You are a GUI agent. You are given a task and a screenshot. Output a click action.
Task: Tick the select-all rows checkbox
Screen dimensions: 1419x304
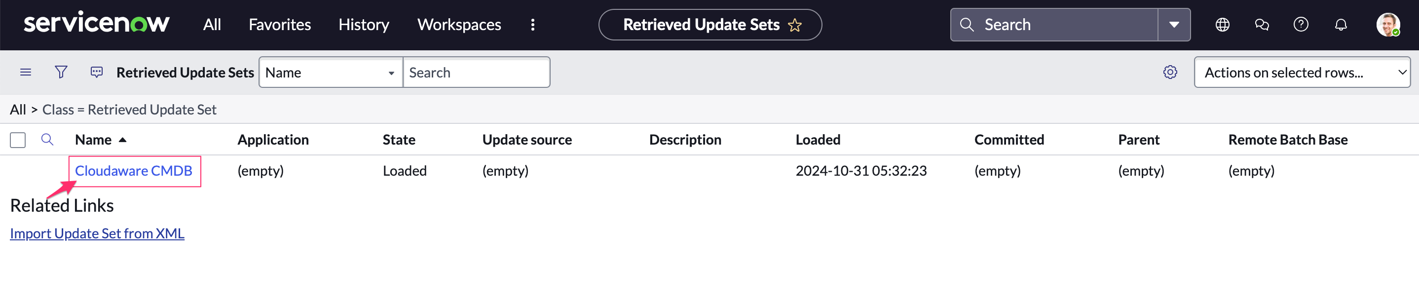[x=18, y=141]
